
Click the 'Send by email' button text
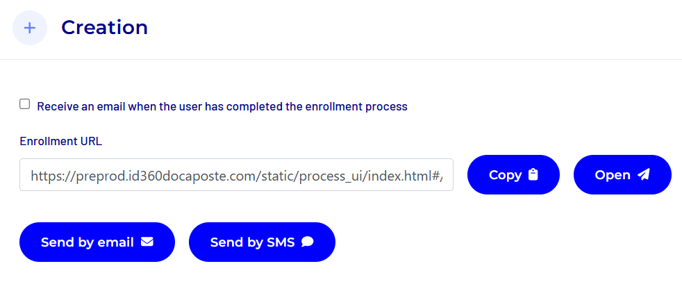pos(87,242)
